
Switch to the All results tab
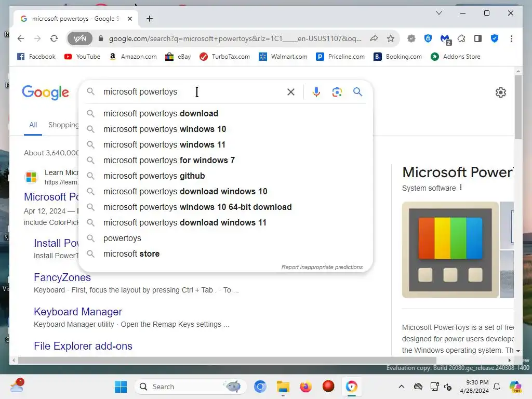tap(33, 125)
